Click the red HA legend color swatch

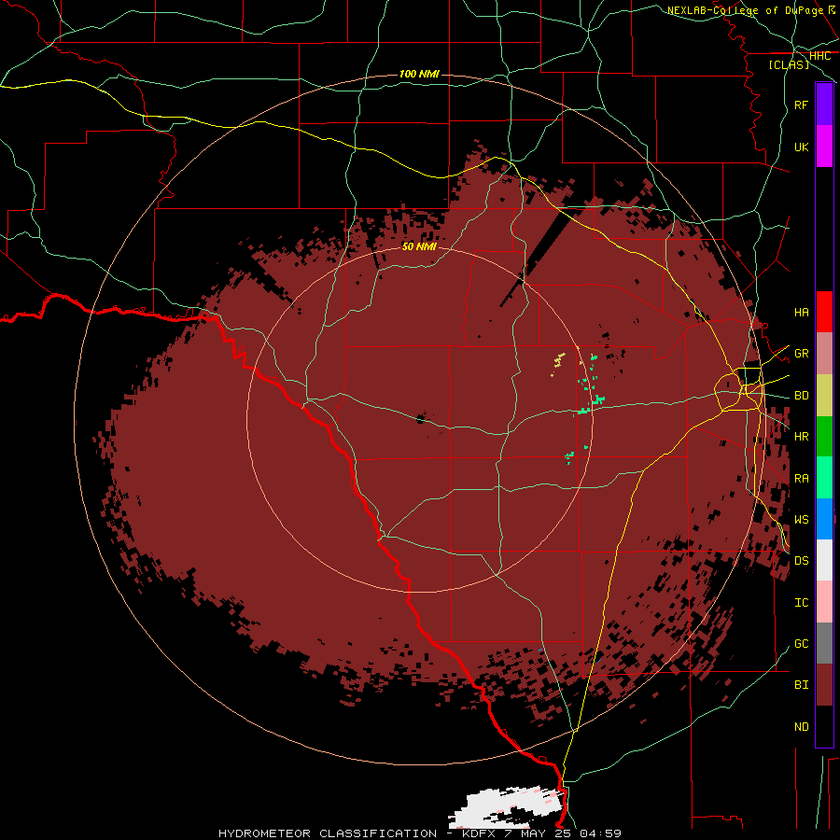(824, 312)
